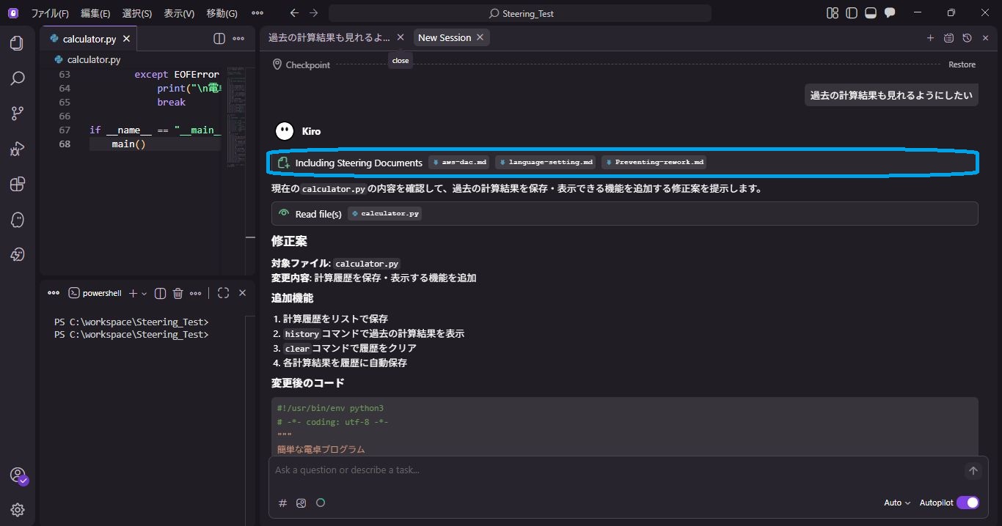Select the Run and Debug icon

15,149
